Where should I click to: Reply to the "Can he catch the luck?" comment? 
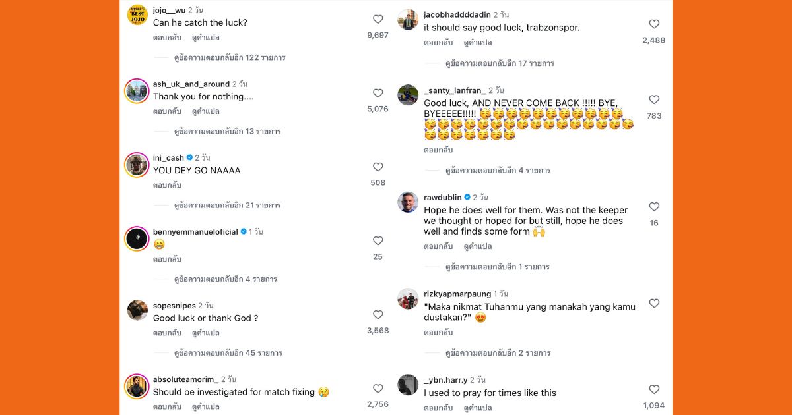[167, 38]
